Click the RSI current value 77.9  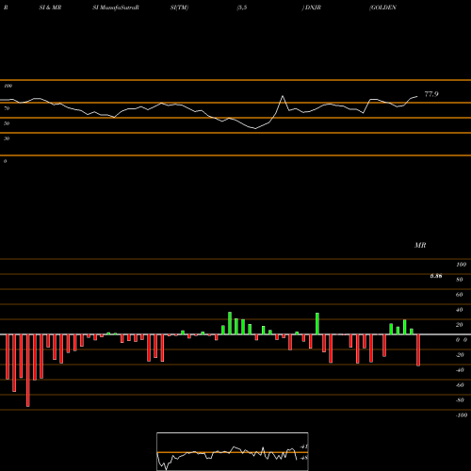(x=431, y=94)
